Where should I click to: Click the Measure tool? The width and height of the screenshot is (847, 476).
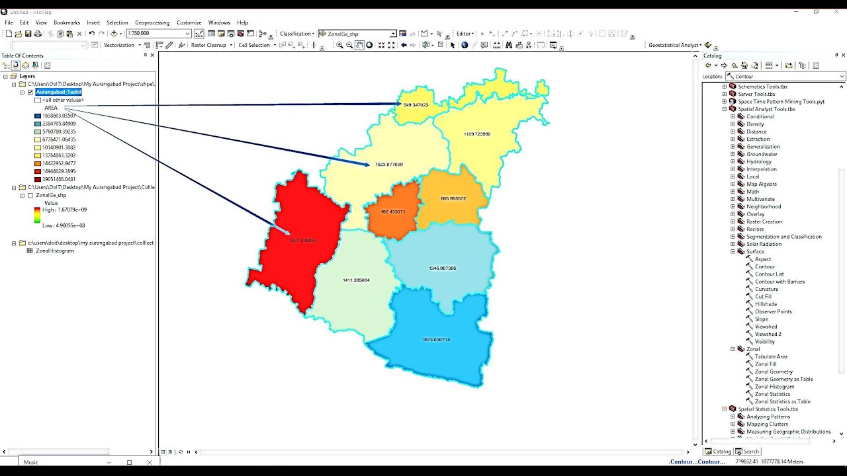(496, 45)
